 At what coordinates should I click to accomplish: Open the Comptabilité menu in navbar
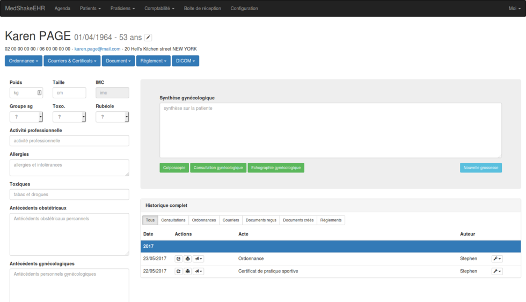(159, 9)
